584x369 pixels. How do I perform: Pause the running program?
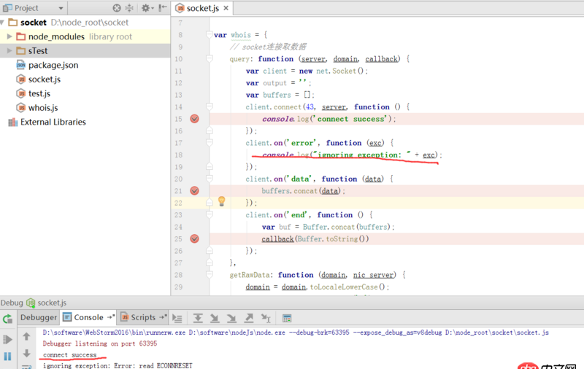[8, 357]
